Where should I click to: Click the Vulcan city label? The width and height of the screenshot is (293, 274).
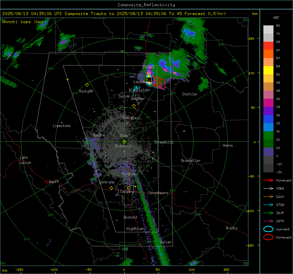point(165,242)
